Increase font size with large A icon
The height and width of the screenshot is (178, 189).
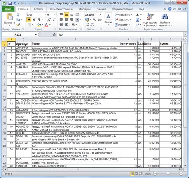coord(49,20)
